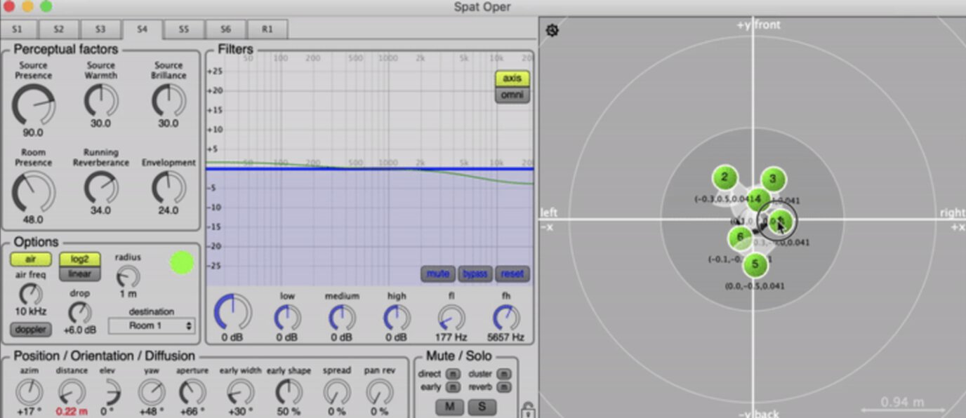Click the filter mute button
The height and width of the screenshot is (418, 966).
(x=438, y=274)
